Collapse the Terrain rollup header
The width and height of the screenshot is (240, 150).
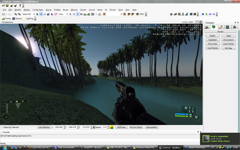tap(220, 31)
